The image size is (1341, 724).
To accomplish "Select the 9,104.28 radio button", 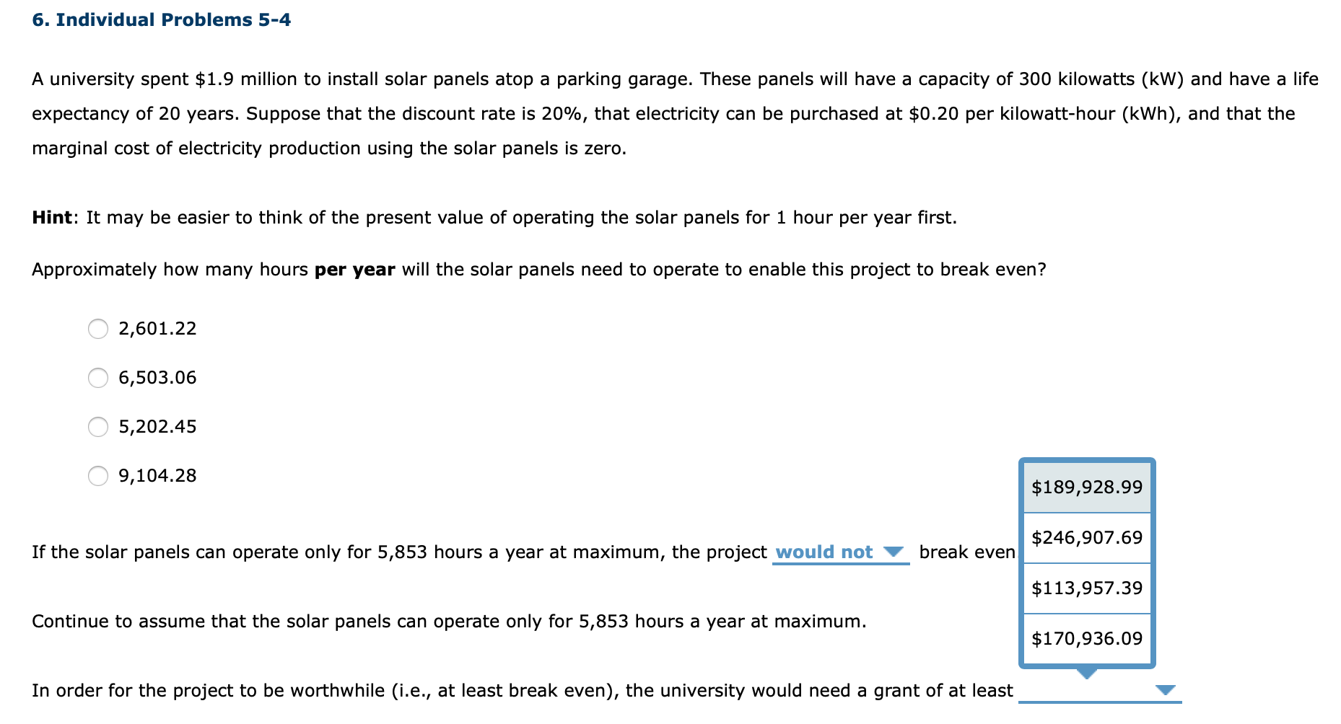I will click(x=98, y=476).
